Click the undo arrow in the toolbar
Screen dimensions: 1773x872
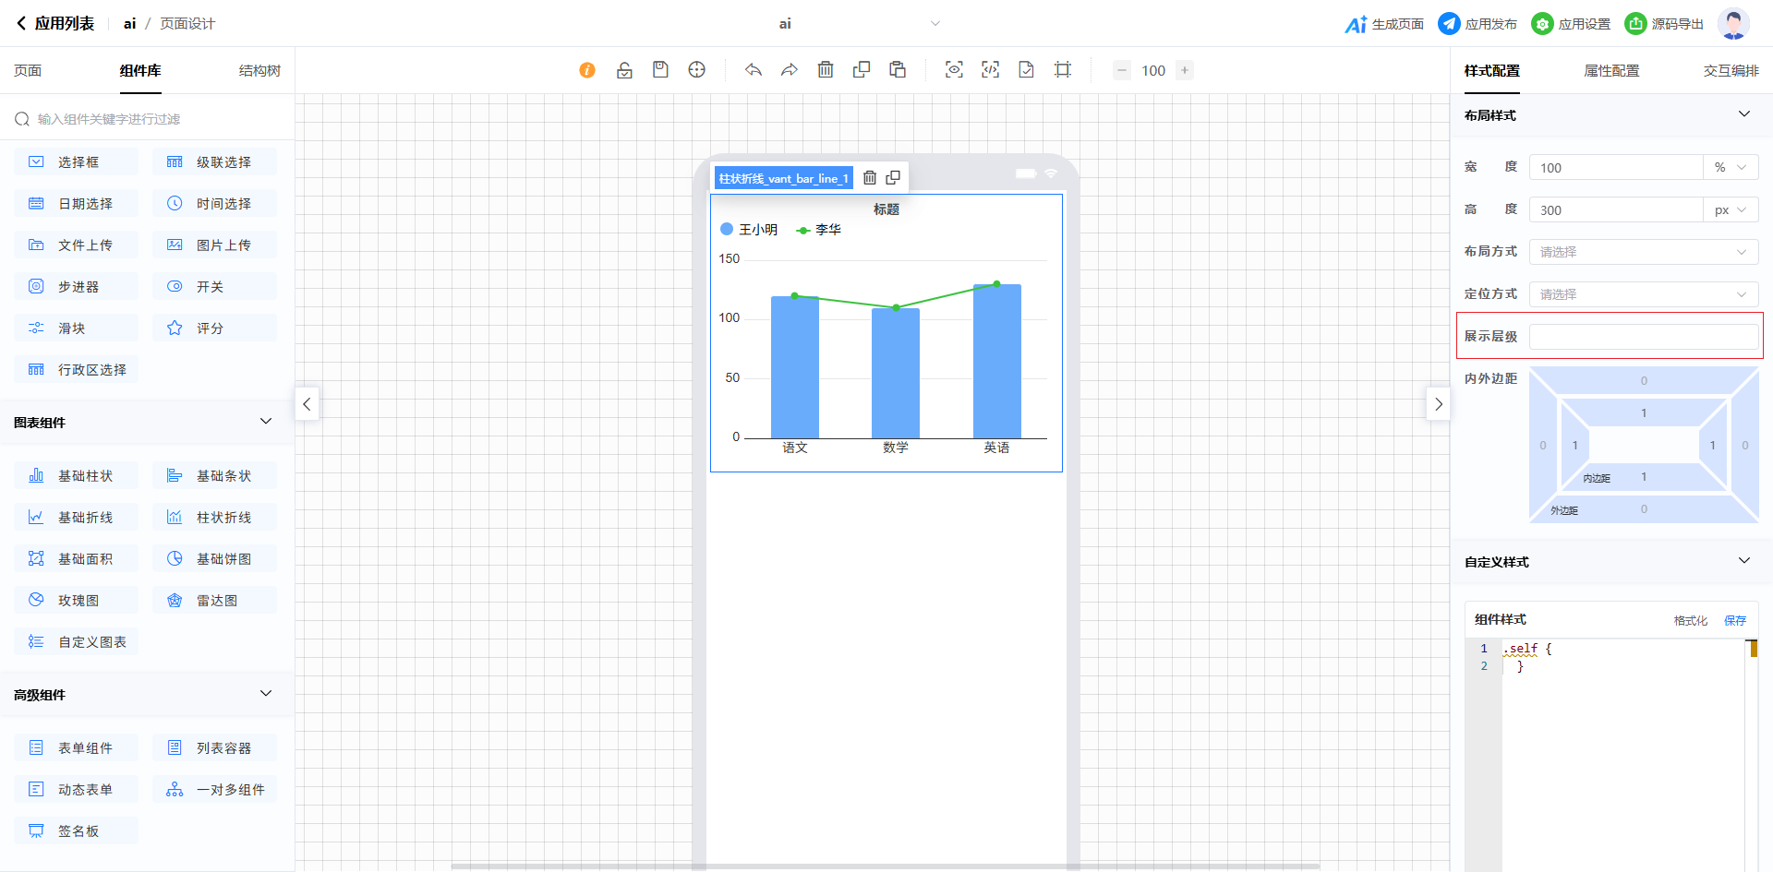[x=754, y=70]
